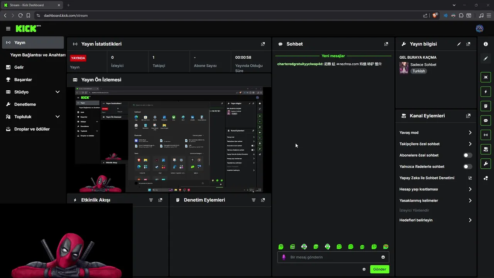Open the external link for Yapay Zeka ile Sohbet Denetimi
The image size is (494, 278).
(x=470, y=178)
